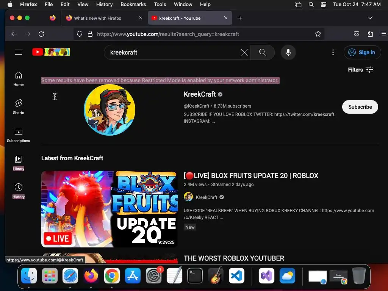Show site information via the padlock icon

[x=90, y=34]
